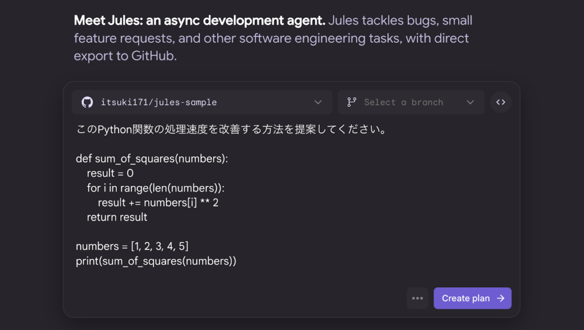
Task: Expand the branch selector chevron
Action: coord(470,102)
